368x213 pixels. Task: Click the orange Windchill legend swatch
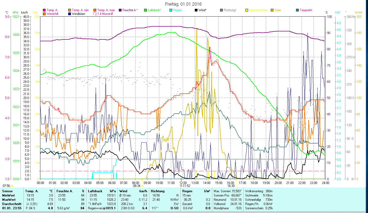click(44, 14)
